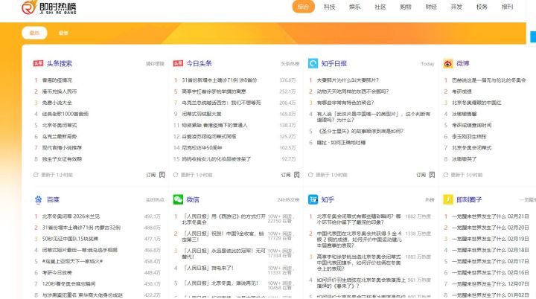
Task: Select the 报刊 navigation tab
Action: tap(507, 7)
